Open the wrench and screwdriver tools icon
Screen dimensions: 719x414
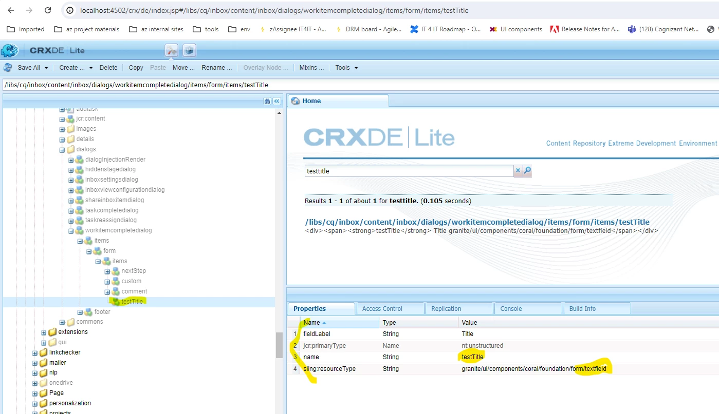pos(171,50)
